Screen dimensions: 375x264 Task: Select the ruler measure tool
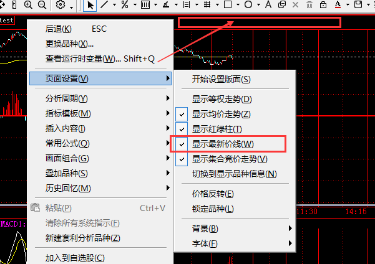pos(14,4)
